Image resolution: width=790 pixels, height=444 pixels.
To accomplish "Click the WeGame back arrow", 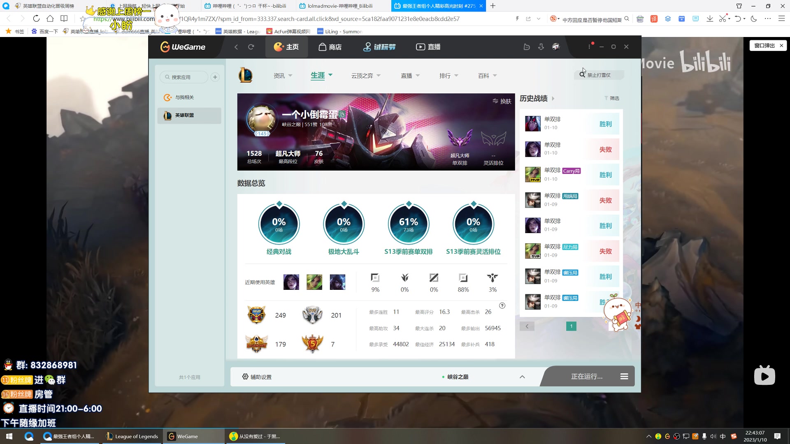I will pyautogui.click(x=236, y=47).
